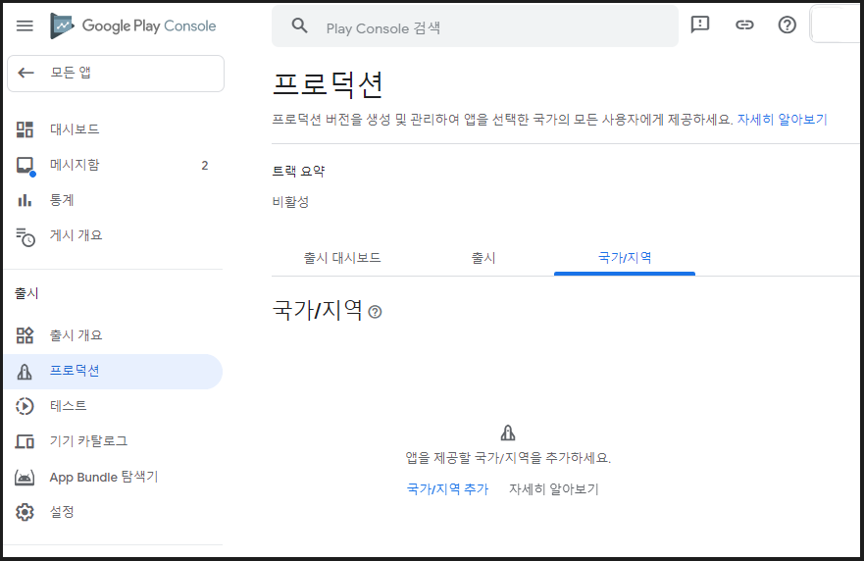Click the help icon beside 국가/지역 heading
The image size is (864, 561).
(375, 312)
